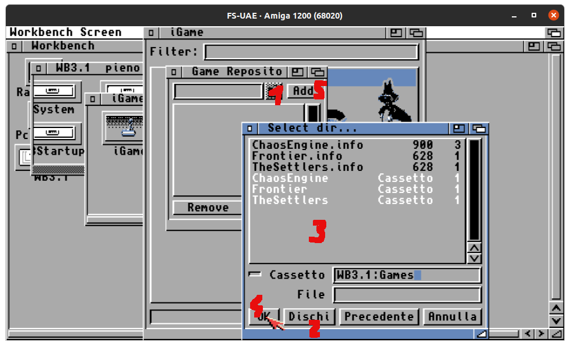The image size is (570, 346).
Task: Send Select dir window to back
Action: coord(478,129)
